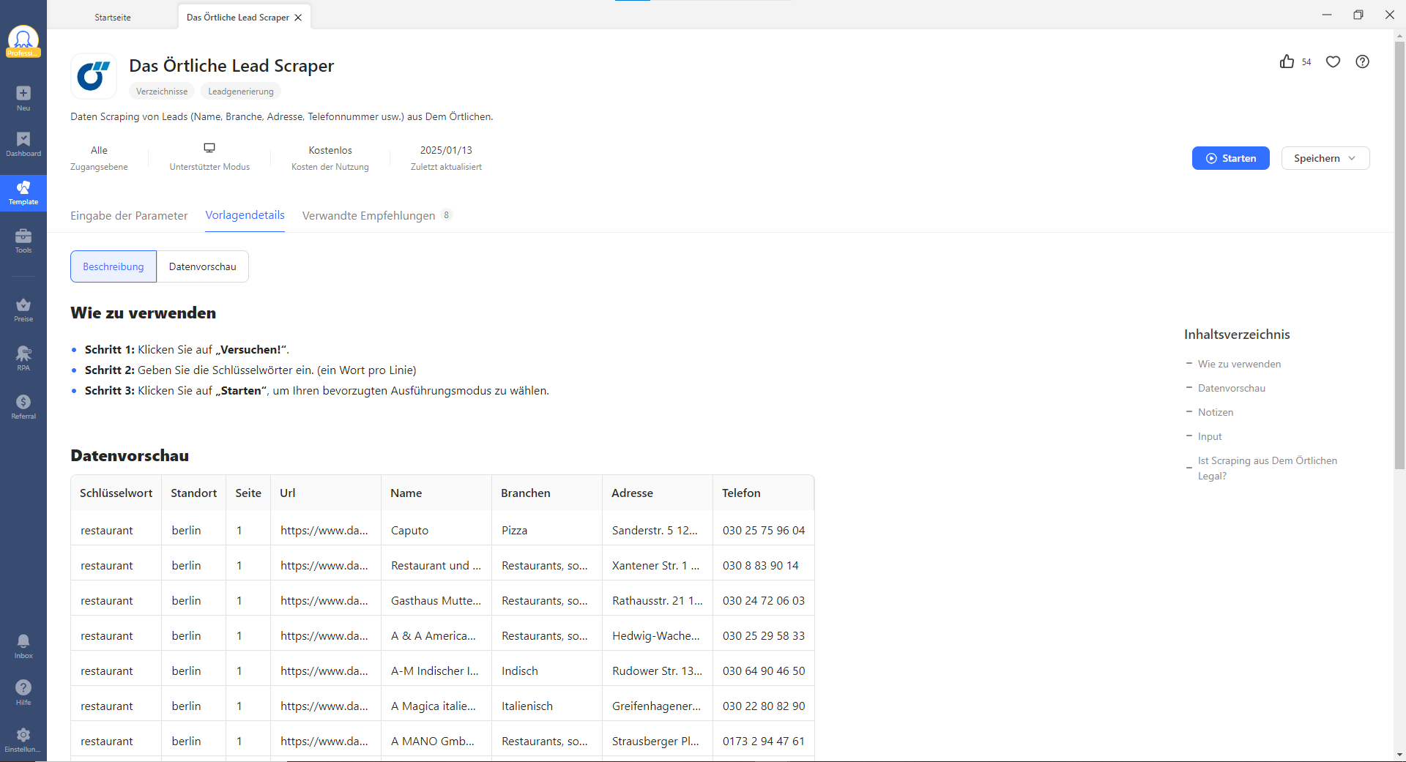Image resolution: width=1406 pixels, height=762 pixels.
Task: Open the Speichern dropdown
Action: coord(1325,158)
